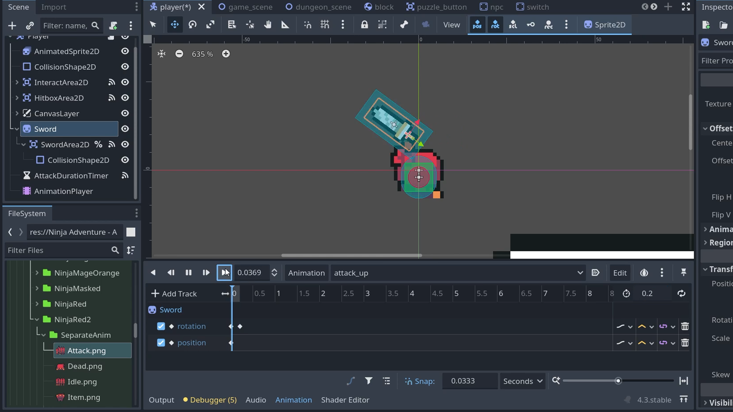Toggle grid snapping
Image resolution: width=733 pixels, height=412 pixels.
tap(325, 24)
